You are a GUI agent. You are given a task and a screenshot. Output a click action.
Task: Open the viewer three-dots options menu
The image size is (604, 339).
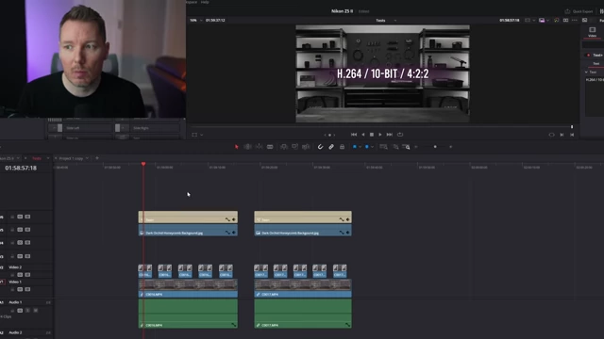pyautogui.click(x=575, y=21)
